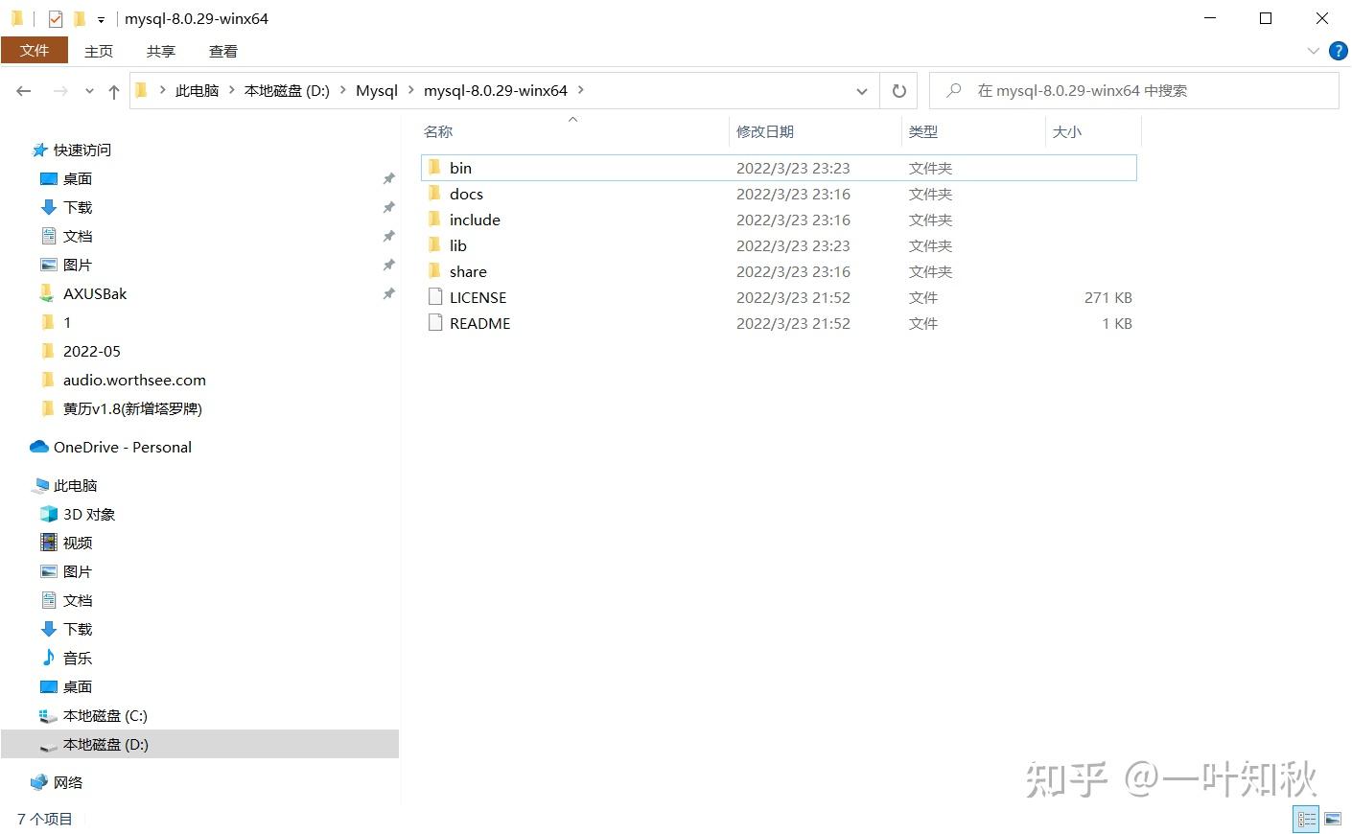Image resolution: width=1352 pixels, height=834 pixels.
Task: Select 本地磁盘 (C:) drive in the sidebar
Action: 104,715
